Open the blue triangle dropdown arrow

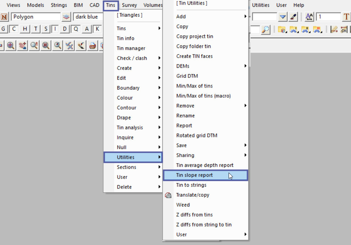(283, 17)
